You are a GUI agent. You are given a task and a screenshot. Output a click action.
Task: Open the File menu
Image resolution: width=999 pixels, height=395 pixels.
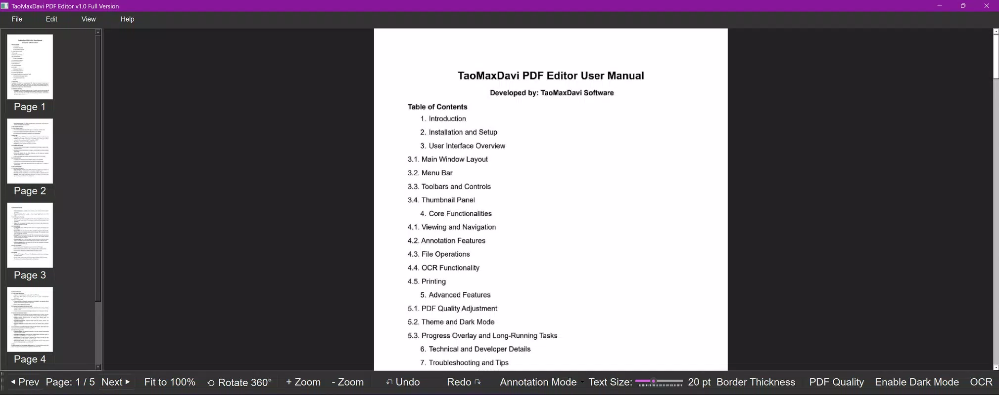click(x=17, y=19)
